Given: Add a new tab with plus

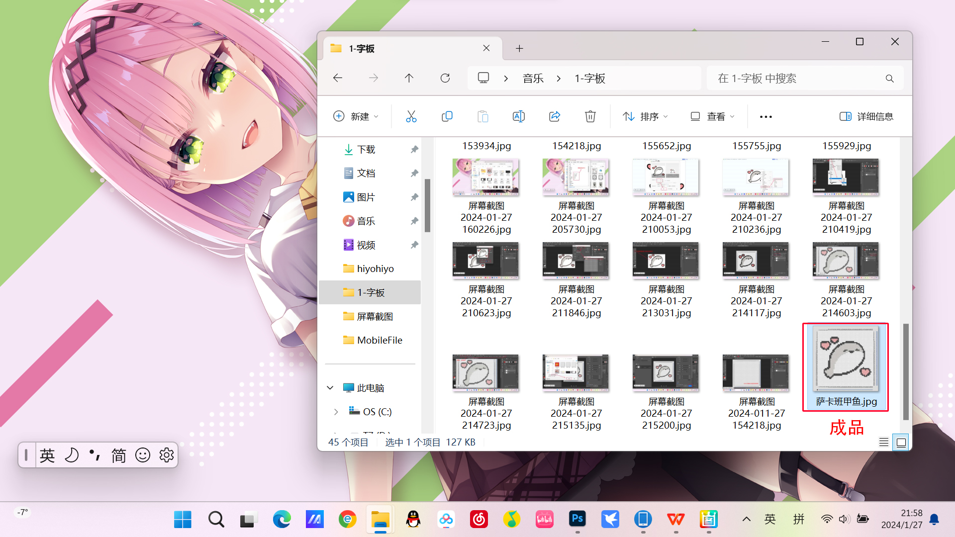Looking at the screenshot, I should pyautogui.click(x=519, y=48).
